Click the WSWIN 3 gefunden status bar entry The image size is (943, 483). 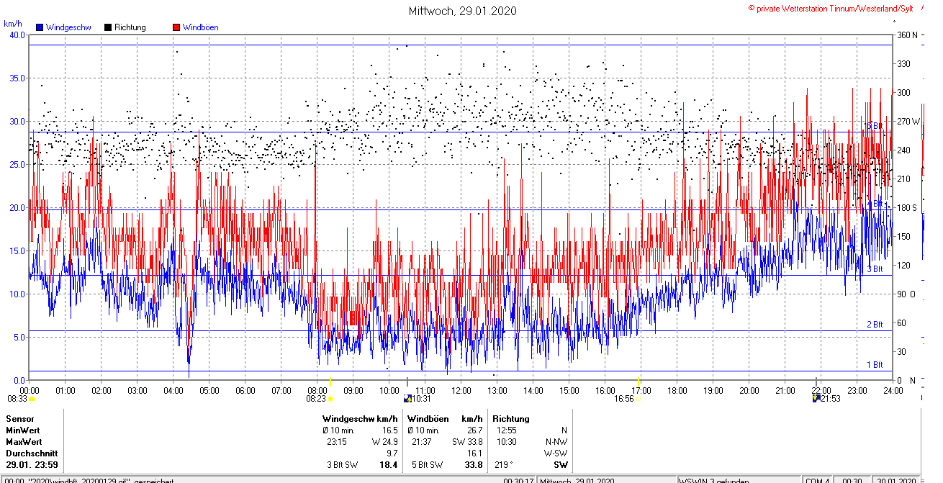(x=714, y=479)
